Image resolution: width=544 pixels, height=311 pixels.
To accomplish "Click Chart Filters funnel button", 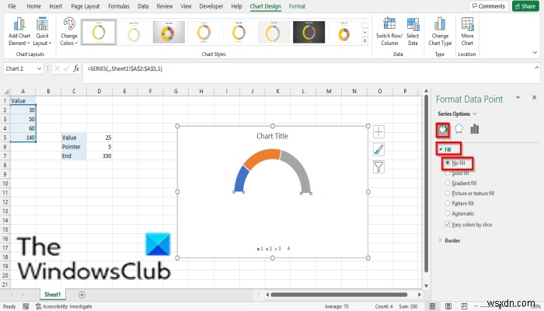I will tap(378, 167).
